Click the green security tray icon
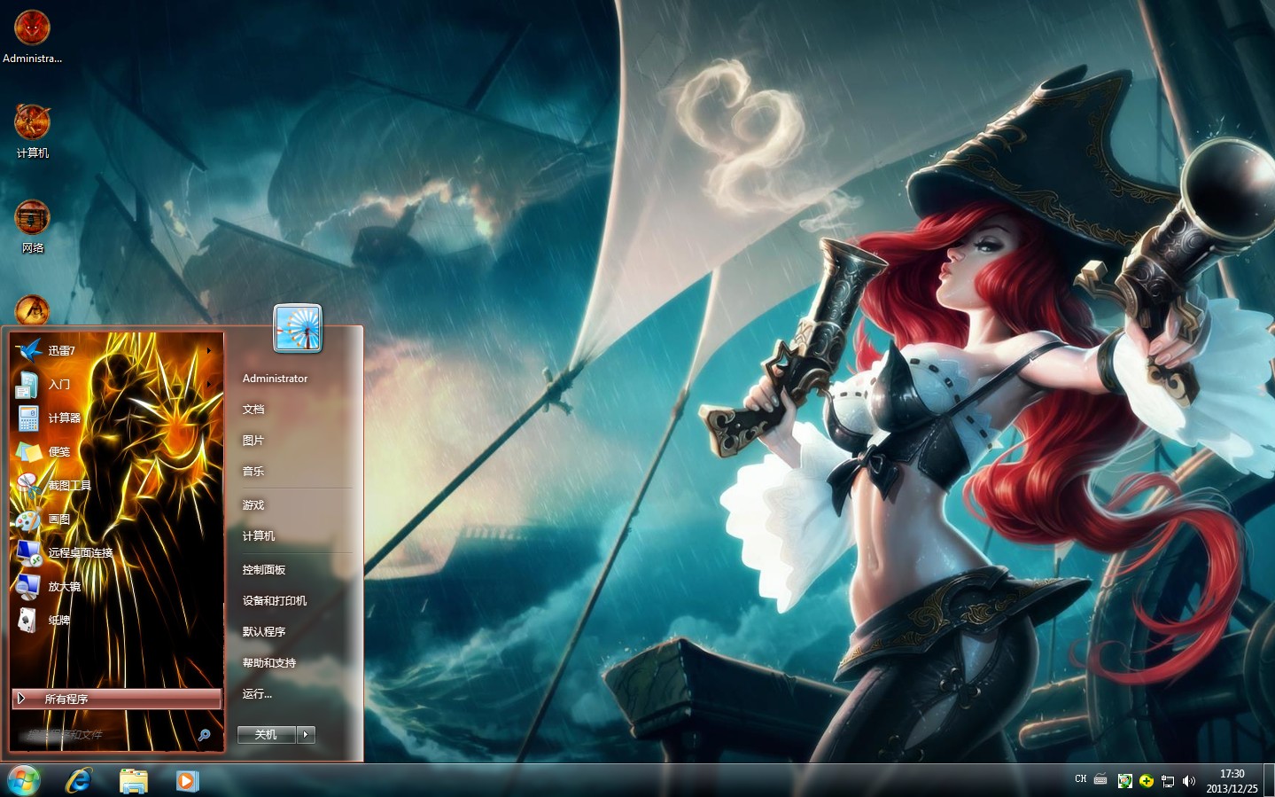Screen dimensions: 1275x797 [1125, 781]
